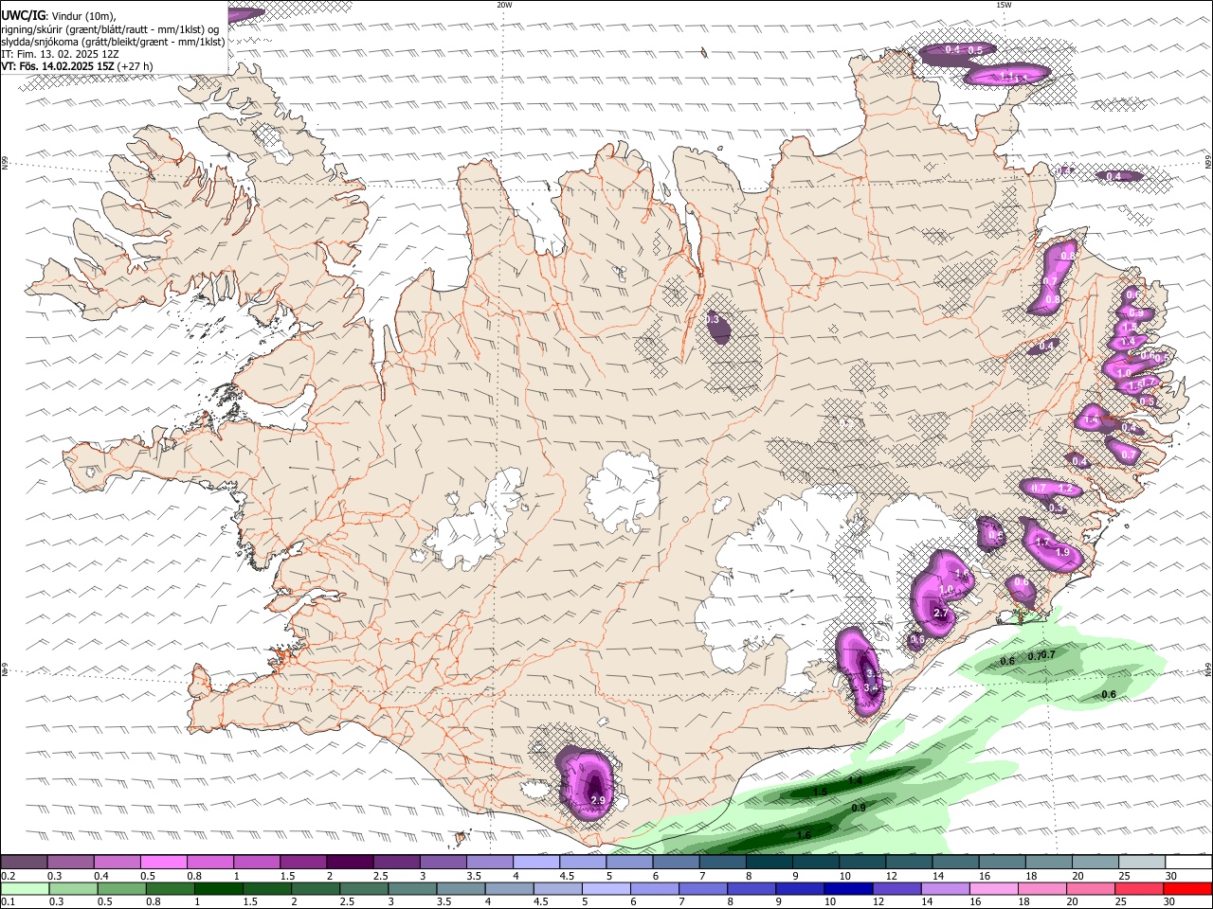Click the 'slydda/snjókoma' legend description line
This screenshot has height=909, width=1213.
click(113, 42)
